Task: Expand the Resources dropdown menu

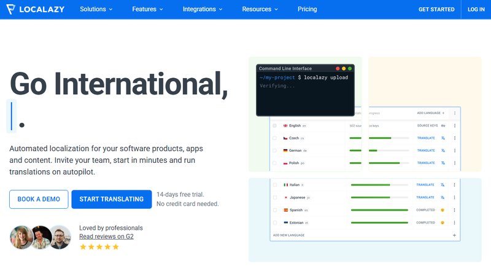Action: [x=260, y=9]
